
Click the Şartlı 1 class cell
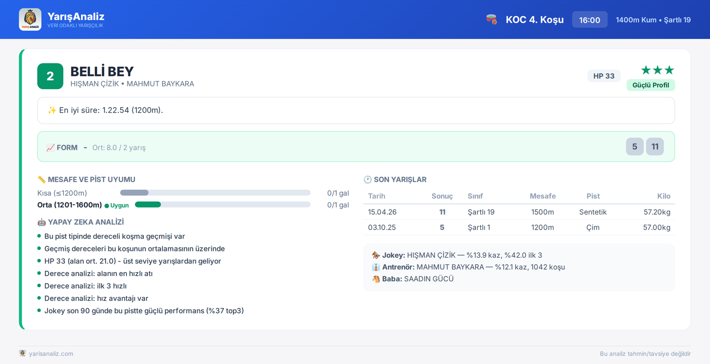click(x=479, y=227)
